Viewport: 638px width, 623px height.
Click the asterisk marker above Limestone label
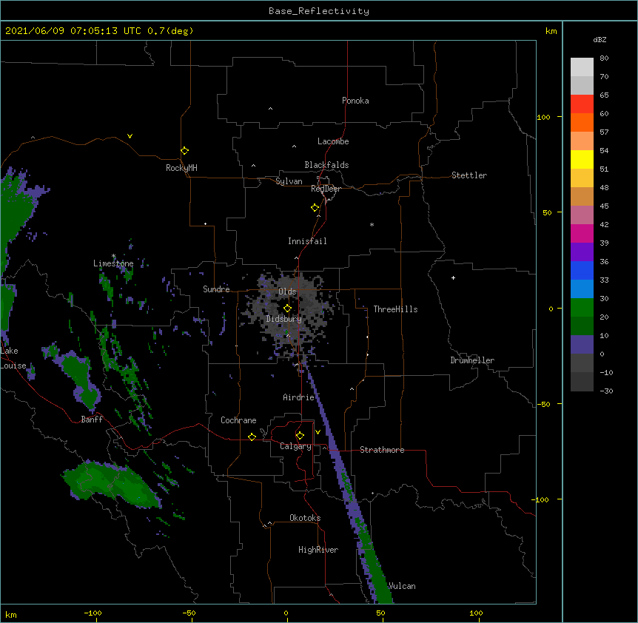click(x=114, y=256)
